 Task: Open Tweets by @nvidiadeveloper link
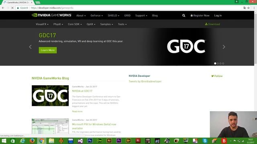click(x=145, y=81)
